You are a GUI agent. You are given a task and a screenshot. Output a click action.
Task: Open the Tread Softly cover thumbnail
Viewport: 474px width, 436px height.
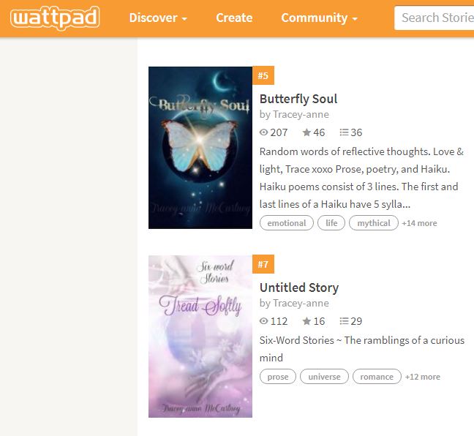pyautogui.click(x=200, y=337)
